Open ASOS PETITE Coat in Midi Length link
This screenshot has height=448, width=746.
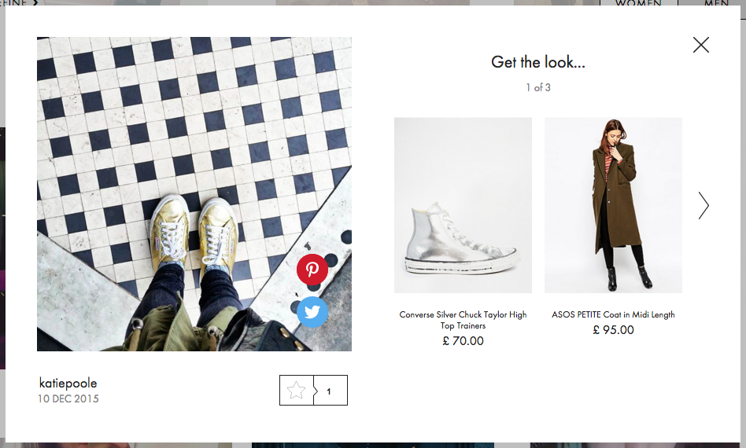point(613,314)
